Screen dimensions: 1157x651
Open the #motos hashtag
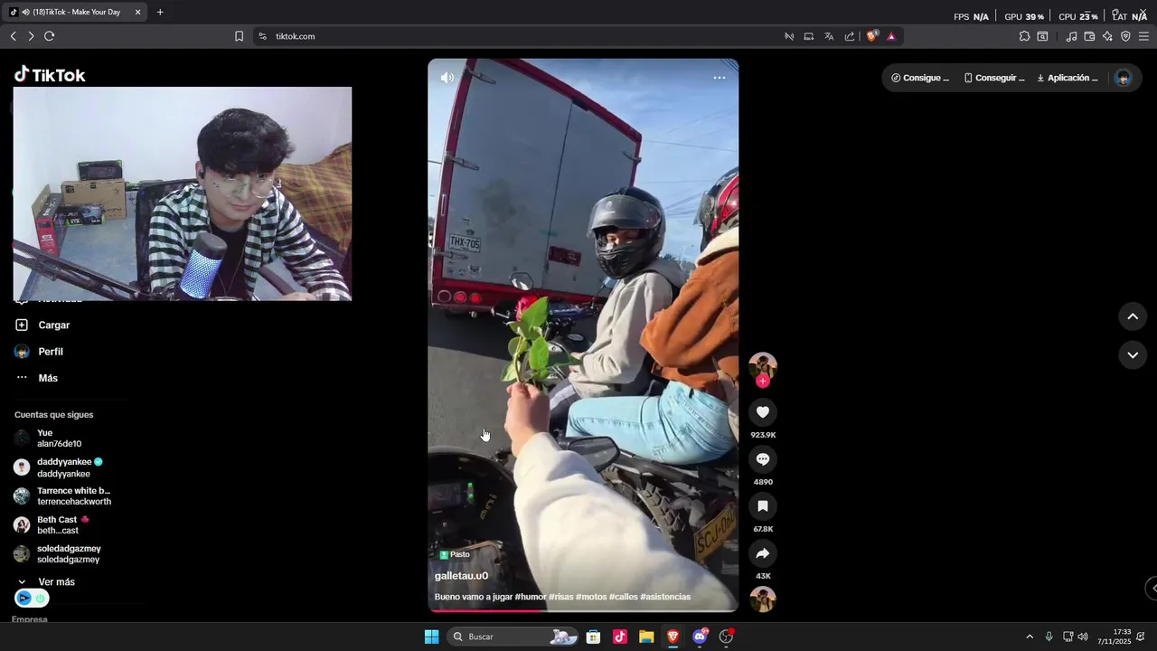(591, 597)
